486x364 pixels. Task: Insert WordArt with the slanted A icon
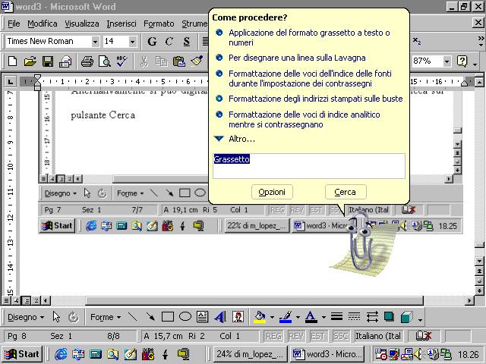pos(220,317)
